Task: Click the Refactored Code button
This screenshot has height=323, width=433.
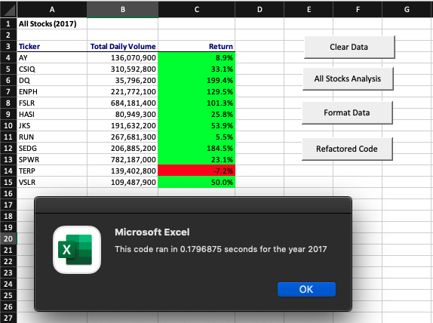Action: (x=347, y=149)
